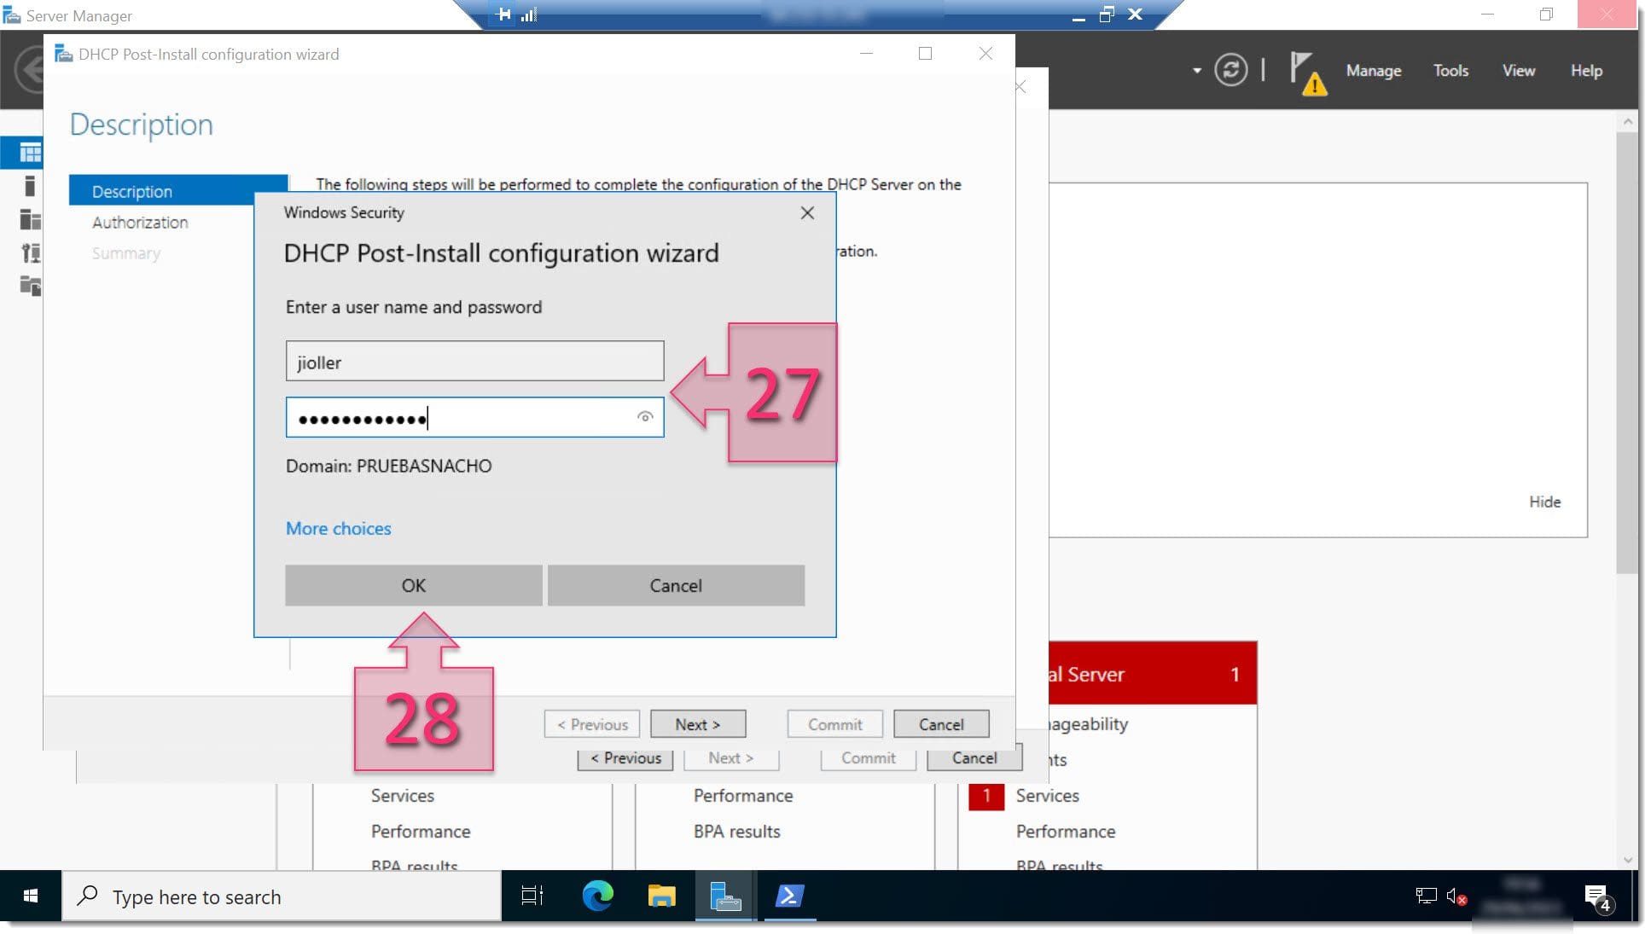The image size is (1651, 934).
Task: Open Local Server icon in sidebar
Action: (x=30, y=186)
